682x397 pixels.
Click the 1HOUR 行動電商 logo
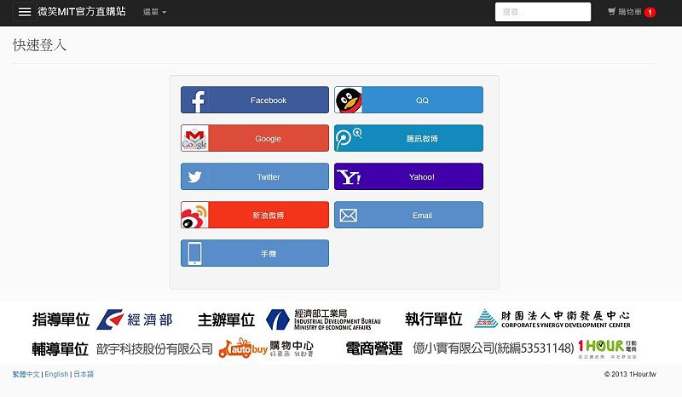pyautogui.click(x=608, y=348)
